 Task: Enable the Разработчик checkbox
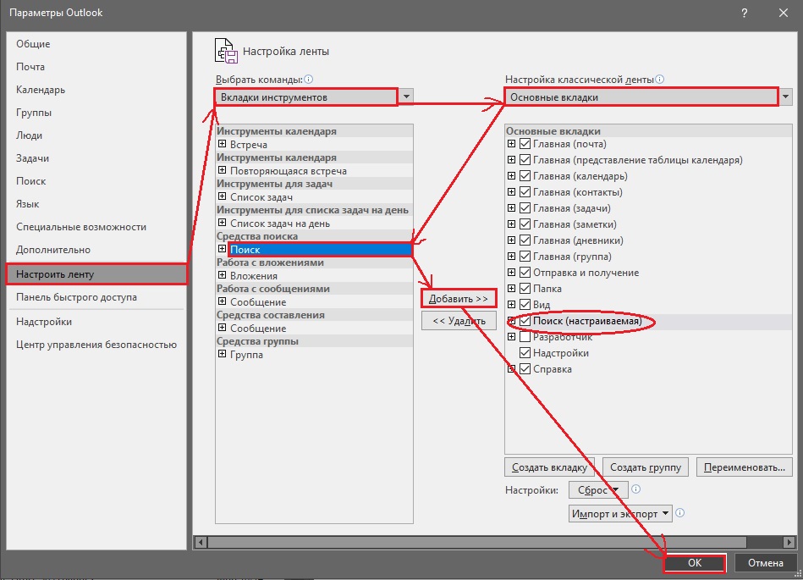tap(525, 337)
